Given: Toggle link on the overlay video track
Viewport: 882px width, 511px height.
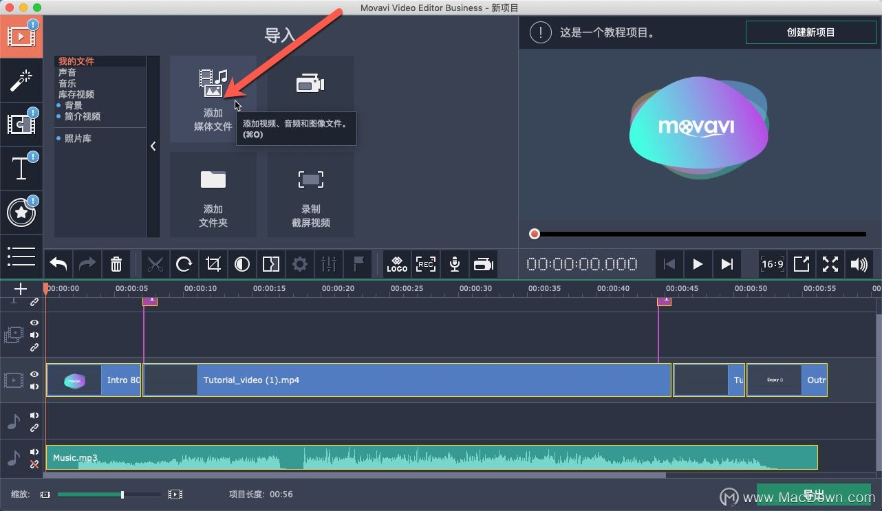Looking at the screenshot, I should point(34,347).
